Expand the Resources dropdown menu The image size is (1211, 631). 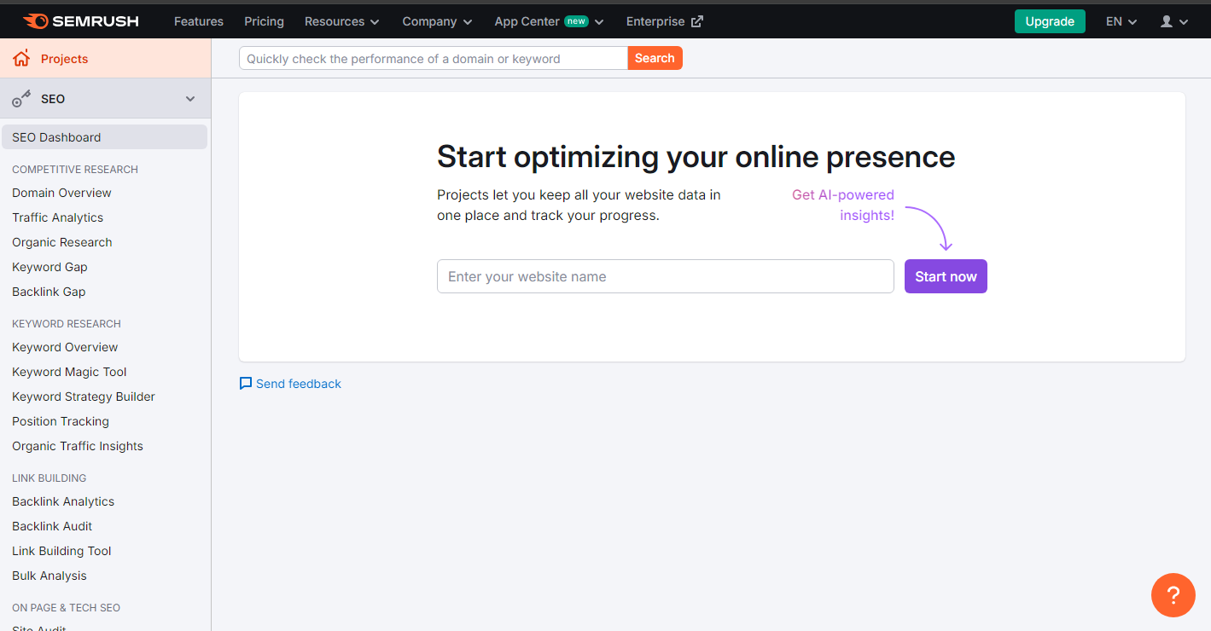tap(341, 21)
